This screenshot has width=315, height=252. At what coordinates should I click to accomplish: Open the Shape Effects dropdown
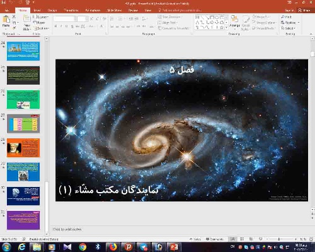coord(264,28)
